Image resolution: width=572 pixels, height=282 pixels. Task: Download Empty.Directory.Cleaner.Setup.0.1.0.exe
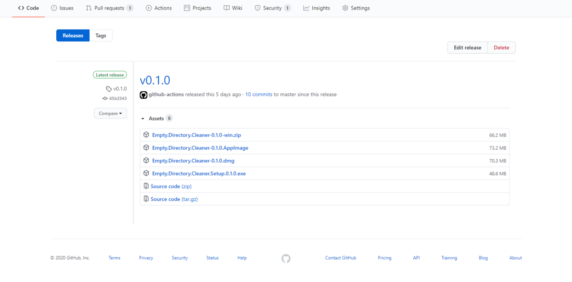199,174
